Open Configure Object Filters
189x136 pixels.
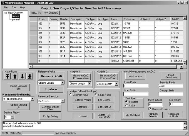point(50,108)
